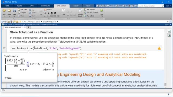The image size is (173, 97).
Task: Click the Open folder icon
Action: [9, 11]
